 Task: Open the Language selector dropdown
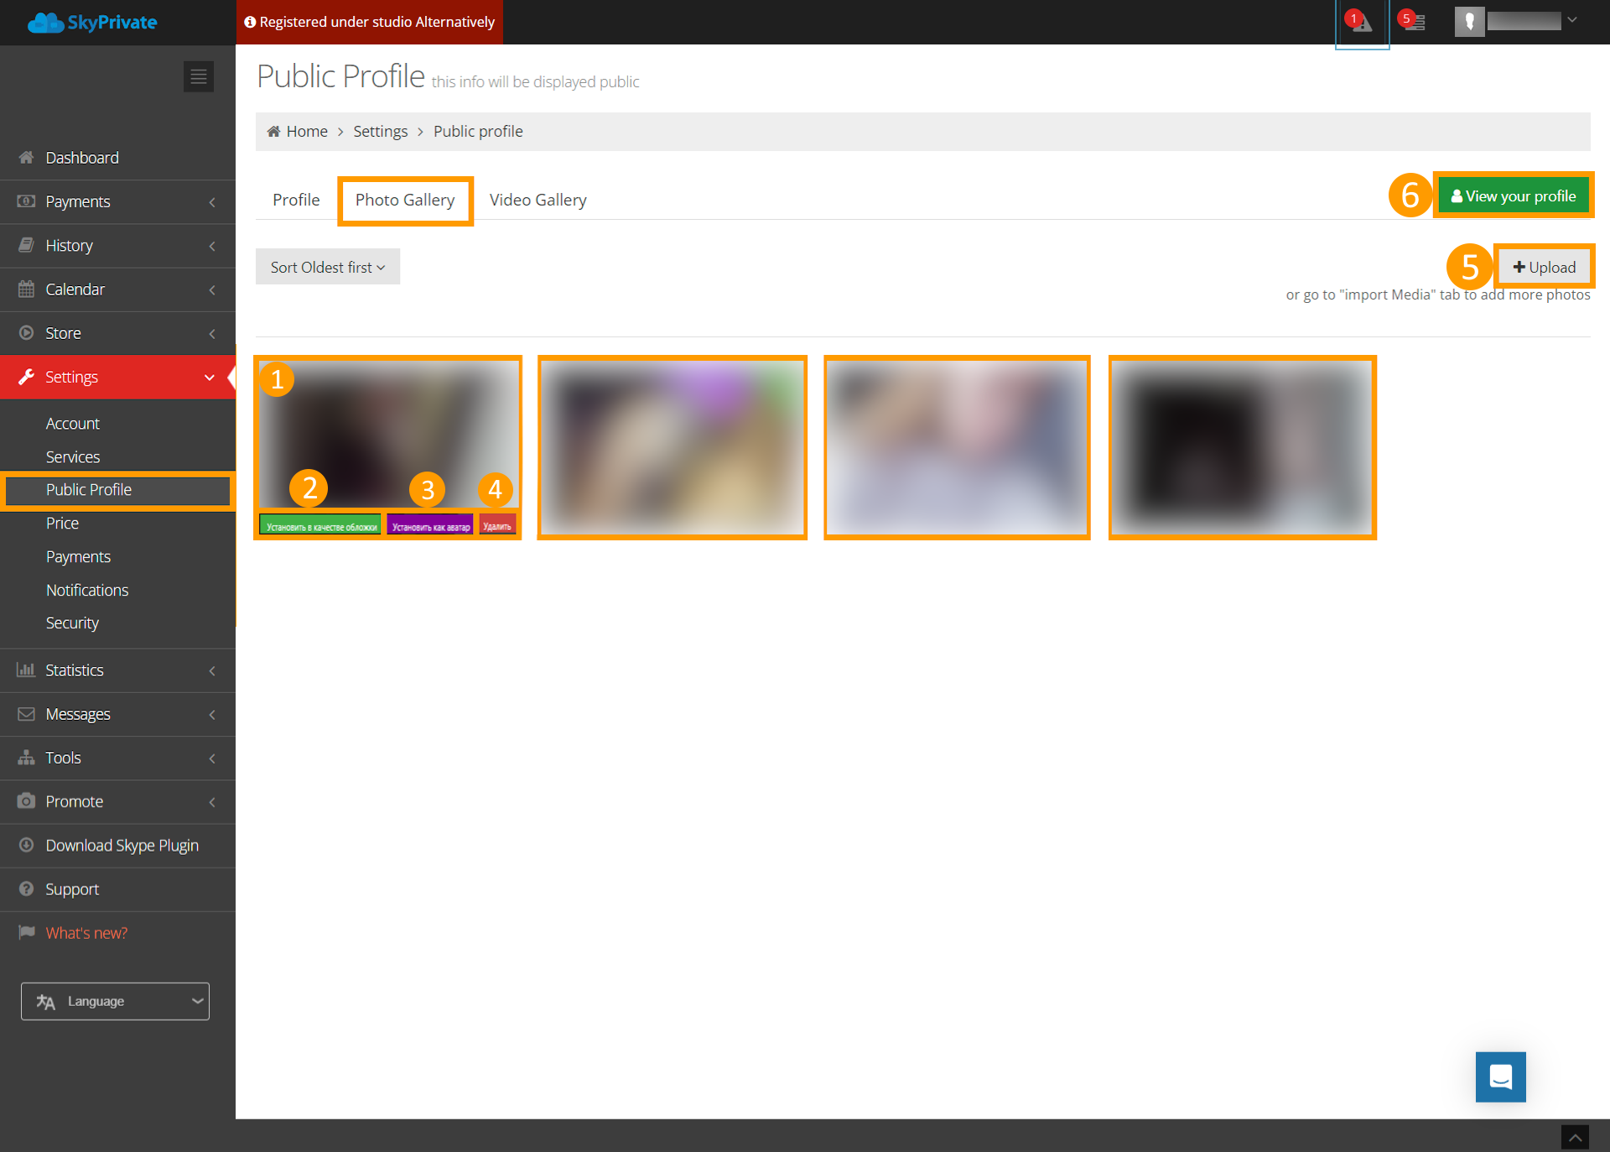[115, 1001]
